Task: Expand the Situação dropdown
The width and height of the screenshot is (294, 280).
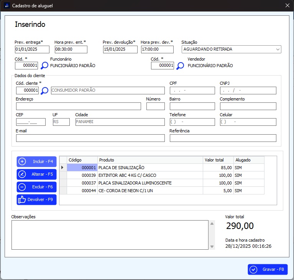Action: (278, 49)
